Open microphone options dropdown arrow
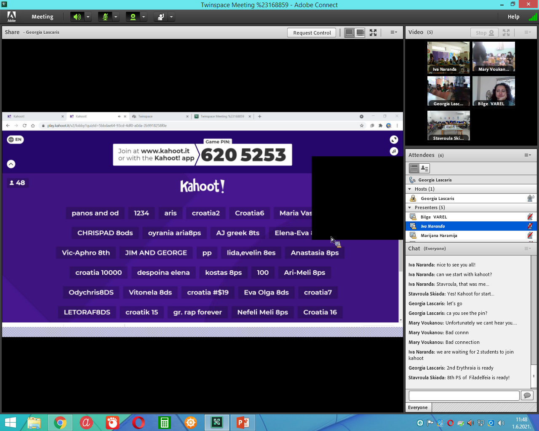 (116, 17)
